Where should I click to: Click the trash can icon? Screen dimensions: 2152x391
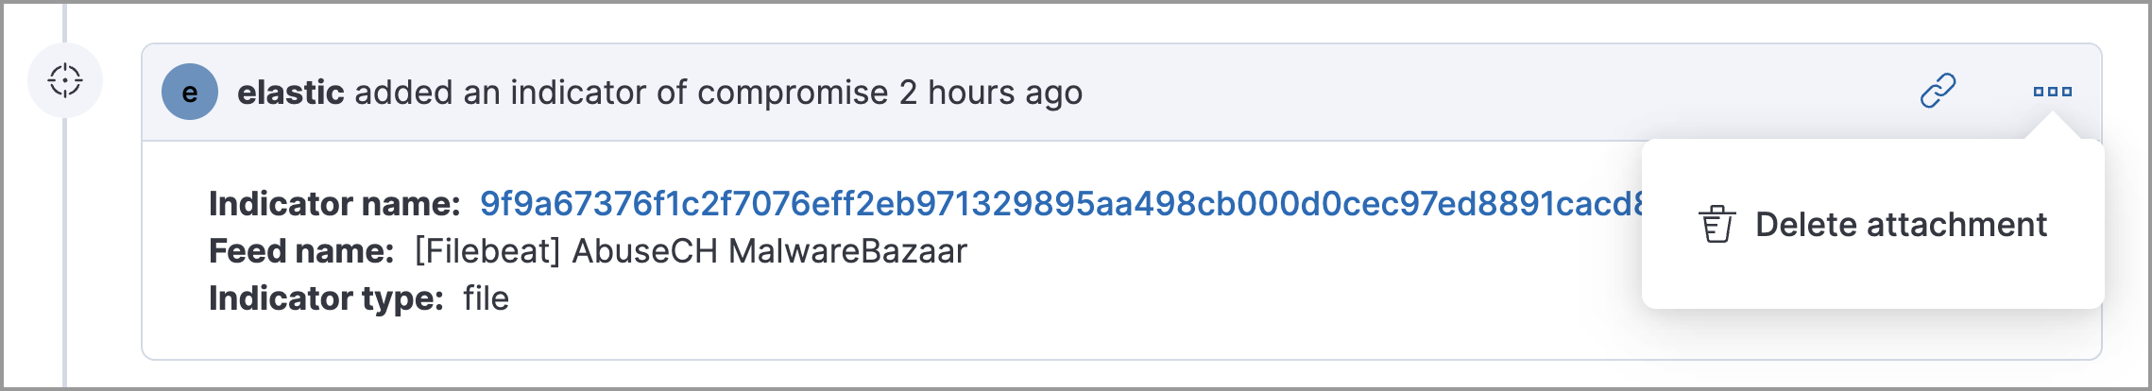[1717, 225]
